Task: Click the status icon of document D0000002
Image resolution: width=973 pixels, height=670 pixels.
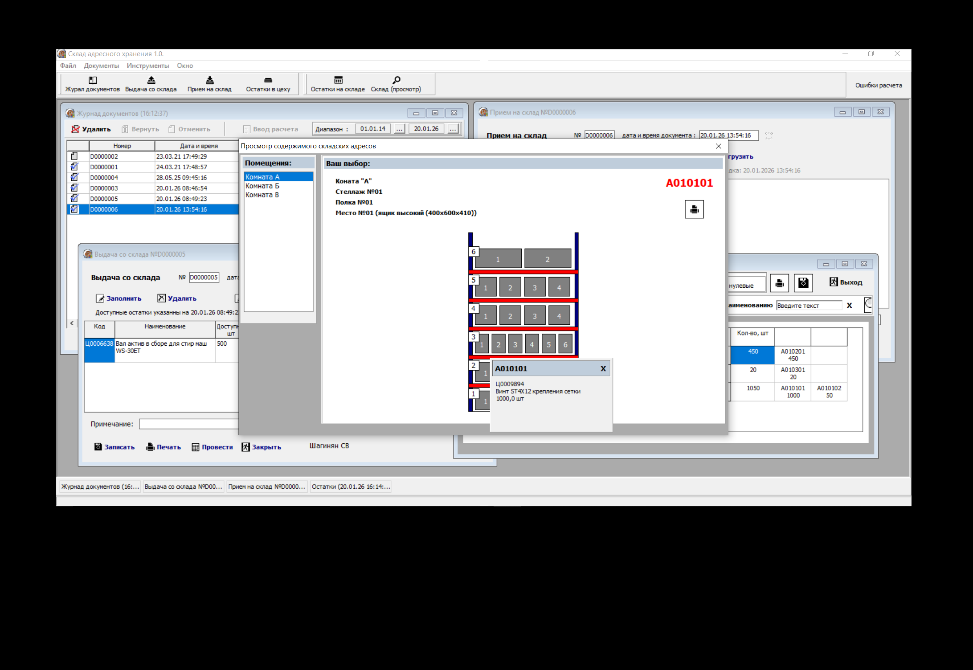Action: [74, 156]
